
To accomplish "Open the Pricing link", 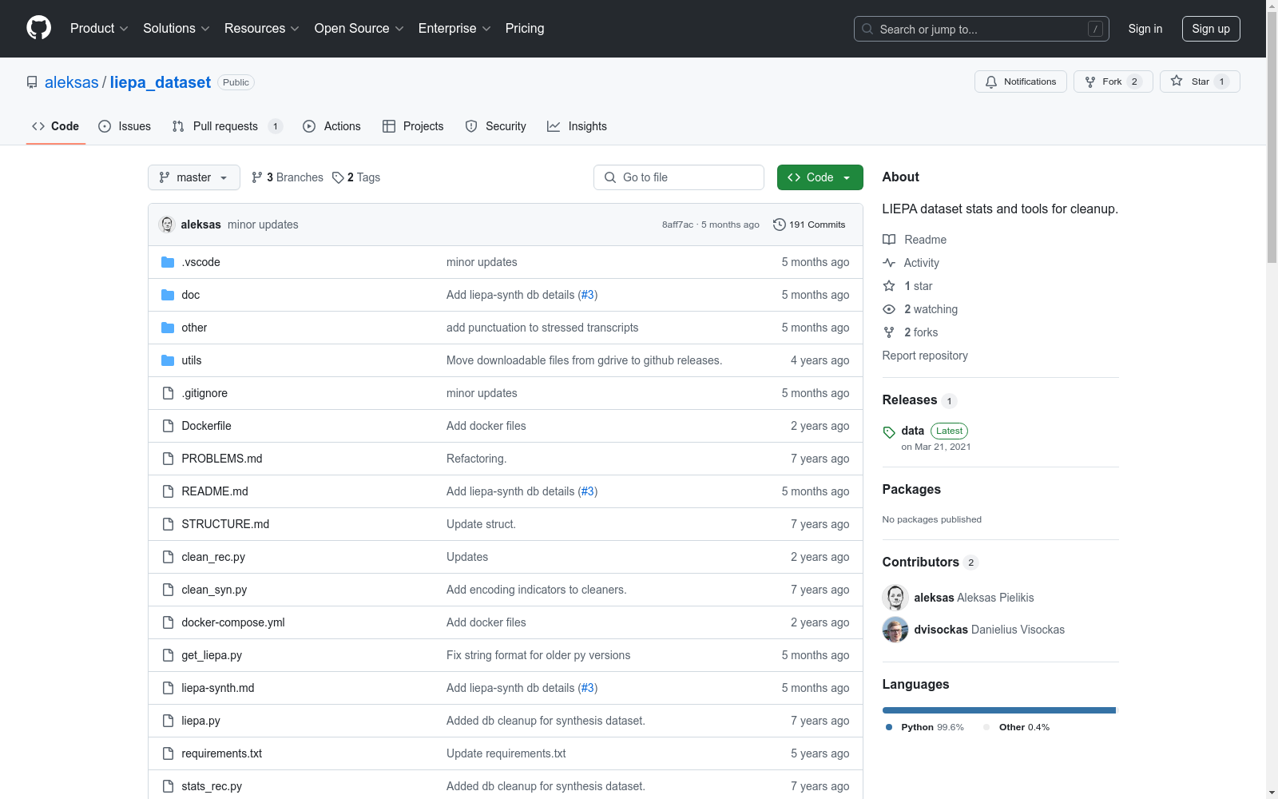I will pos(525,29).
